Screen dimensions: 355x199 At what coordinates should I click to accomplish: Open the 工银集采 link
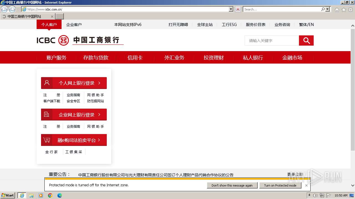tap(74, 152)
